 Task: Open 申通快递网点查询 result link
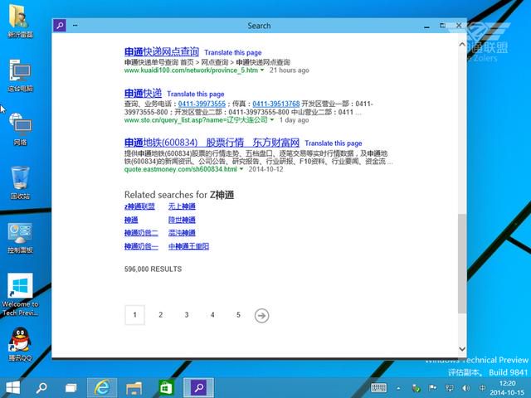coord(162,51)
